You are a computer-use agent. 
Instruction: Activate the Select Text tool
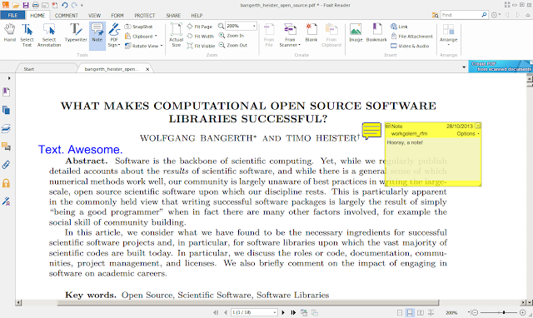click(x=27, y=35)
